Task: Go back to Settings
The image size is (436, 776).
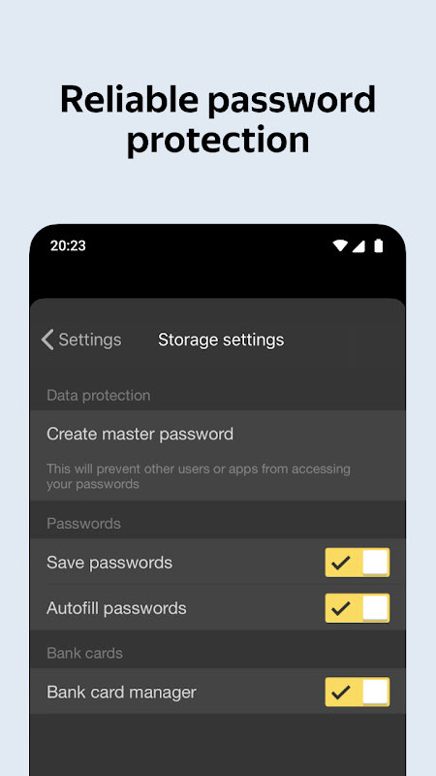Action: [x=81, y=340]
